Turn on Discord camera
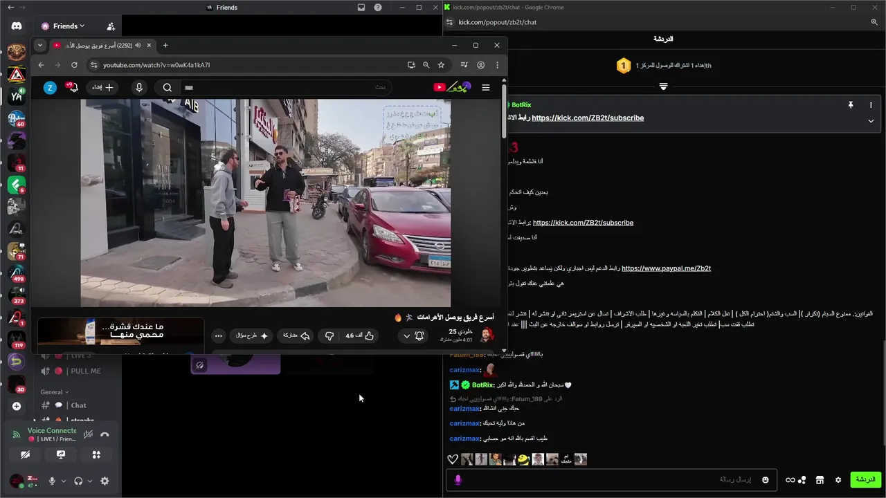The width and height of the screenshot is (886, 498). pos(26,454)
